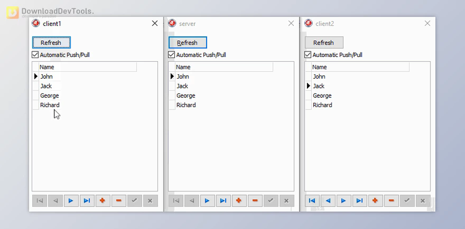The image size is (465, 229).
Task: Post edit checkmark in client1 navigator
Action: point(135,201)
